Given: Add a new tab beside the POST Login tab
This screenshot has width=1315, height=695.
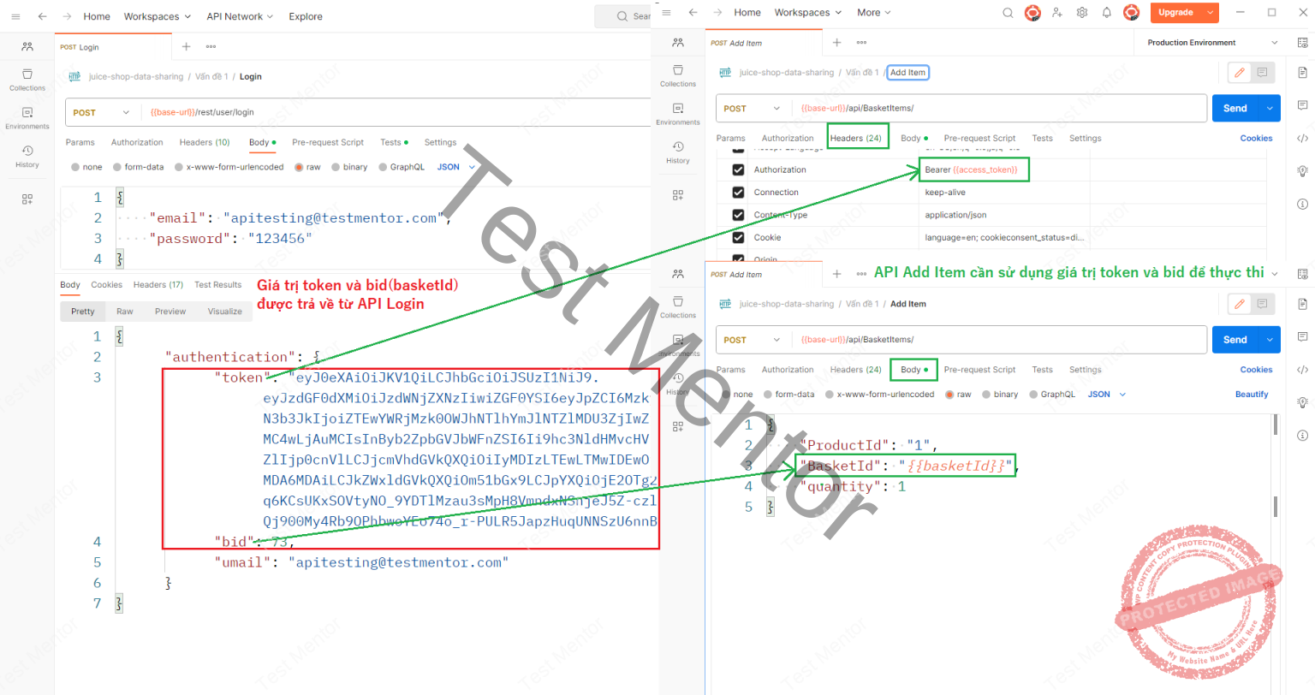Looking at the screenshot, I should point(186,46).
